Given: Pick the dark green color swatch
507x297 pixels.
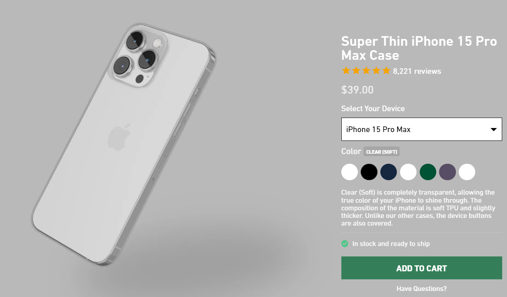Looking at the screenshot, I should (x=428, y=172).
